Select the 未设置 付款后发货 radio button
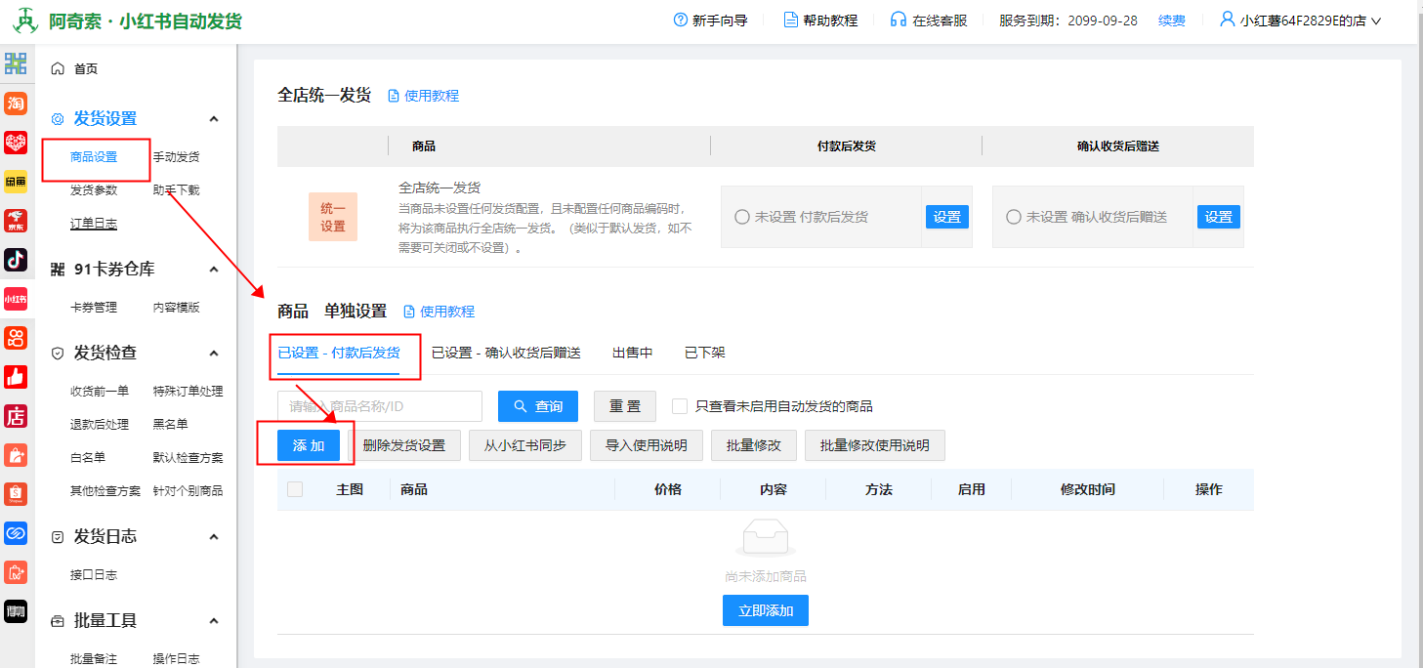Screen dimensions: 1423x668 click(742, 217)
